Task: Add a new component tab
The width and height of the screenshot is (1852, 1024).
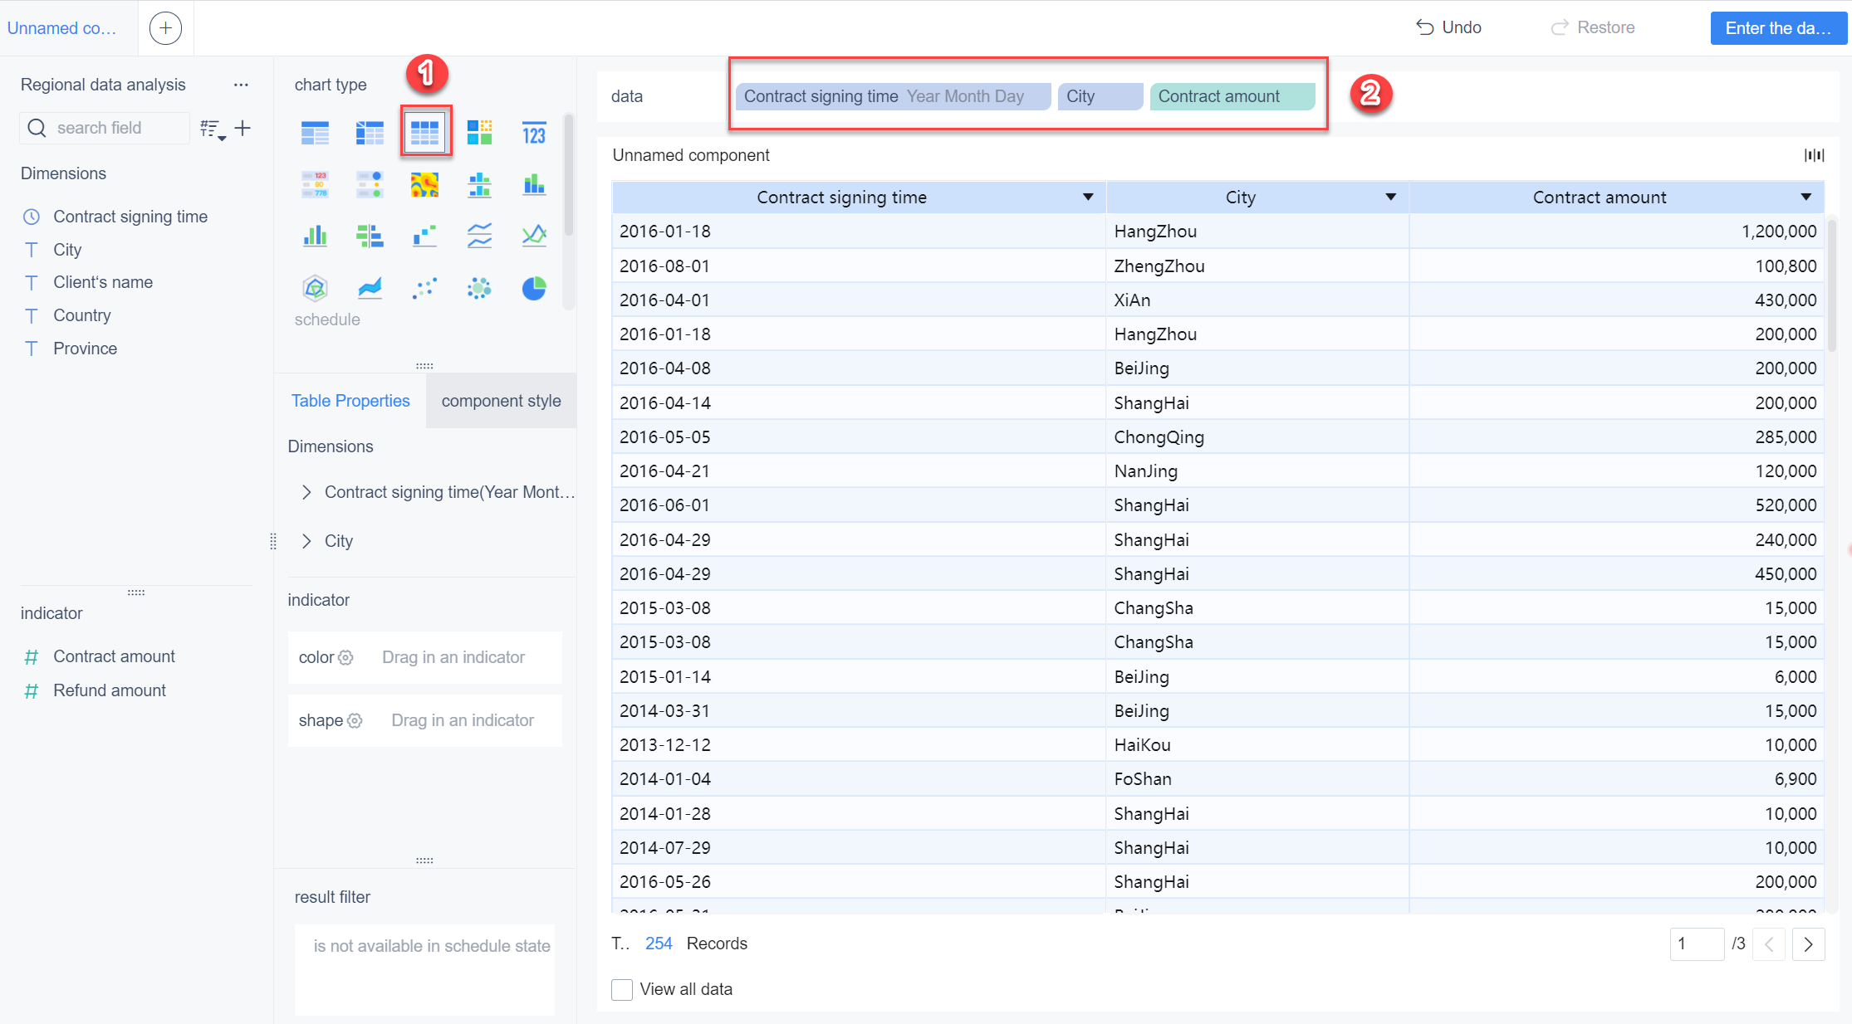Action: click(165, 28)
